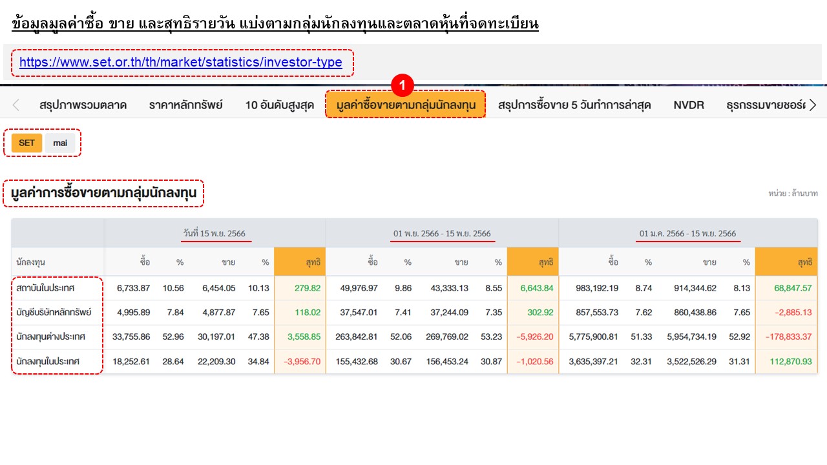
Task: Click the 01 ม.ค. 2566 - 15 พ.ย. 2566 header
Action: coord(687,232)
